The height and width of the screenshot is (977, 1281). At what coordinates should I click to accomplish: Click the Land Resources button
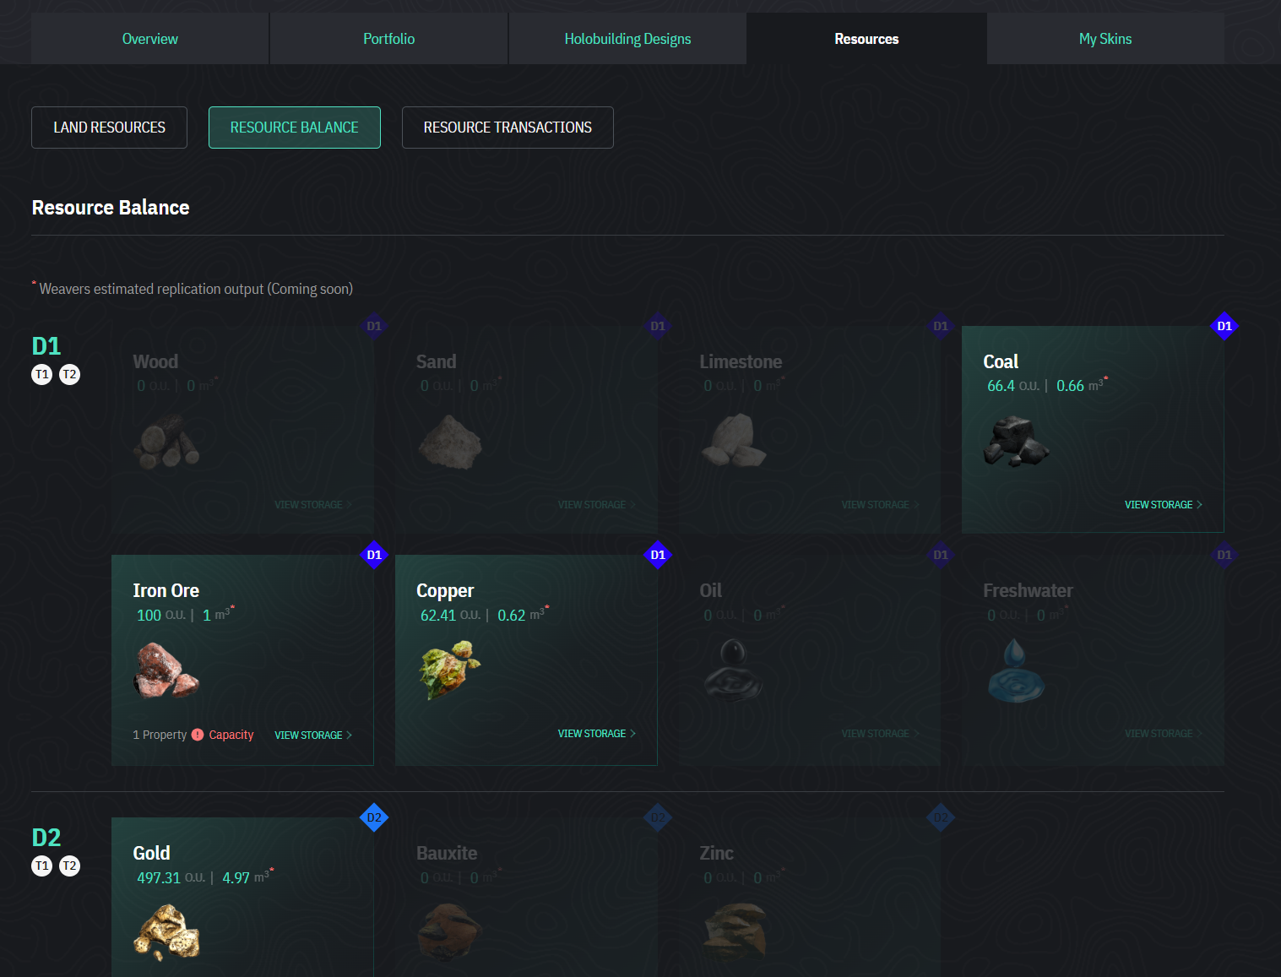[110, 128]
